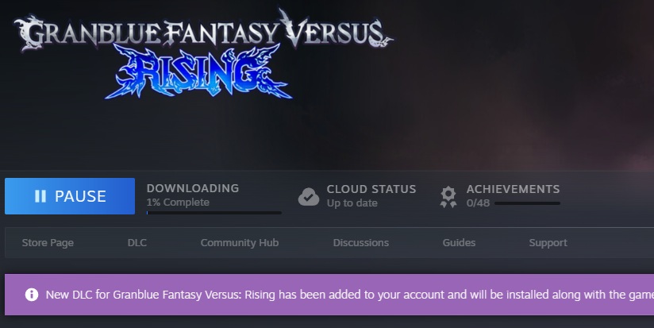Click the achievements progress bar
This screenshot has height=328, width=654.
527,203
